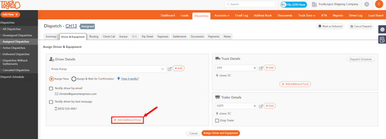Open the How it works? link

click(x=130, y=79)
